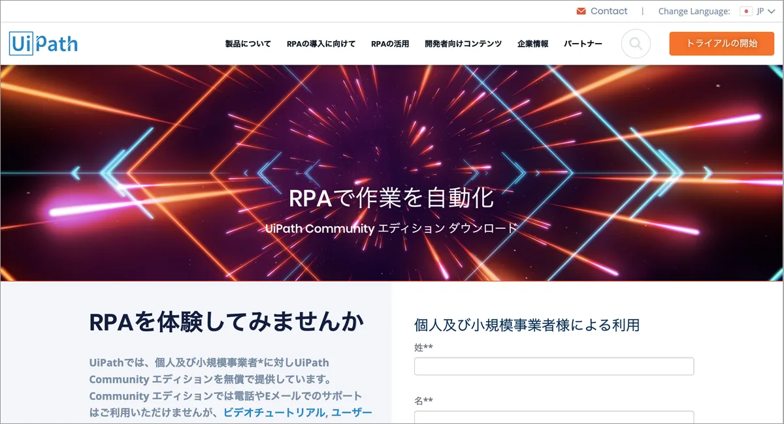Open the search magnifier icon

[636, 44]
